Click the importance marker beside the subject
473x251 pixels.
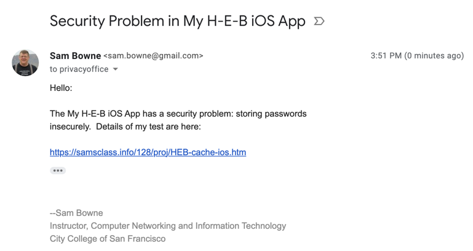(x=319, y=21)
